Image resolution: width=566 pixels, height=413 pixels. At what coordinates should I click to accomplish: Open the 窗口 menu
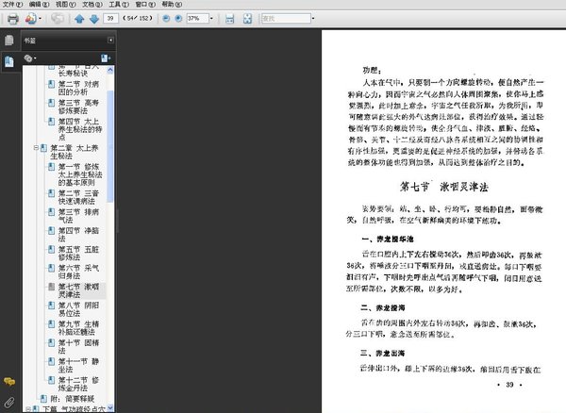(x=145, y=5)
